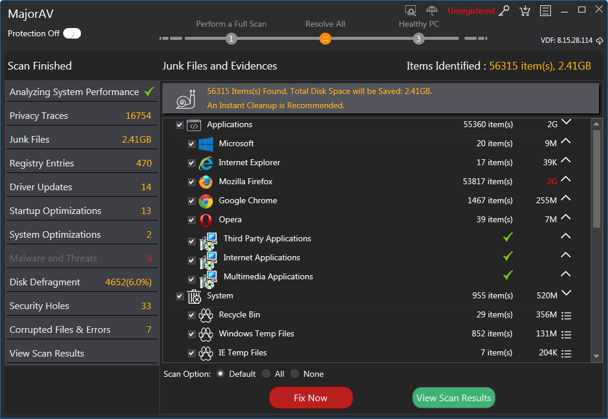Select the Default scan option
608x419 pixels.
220,374
